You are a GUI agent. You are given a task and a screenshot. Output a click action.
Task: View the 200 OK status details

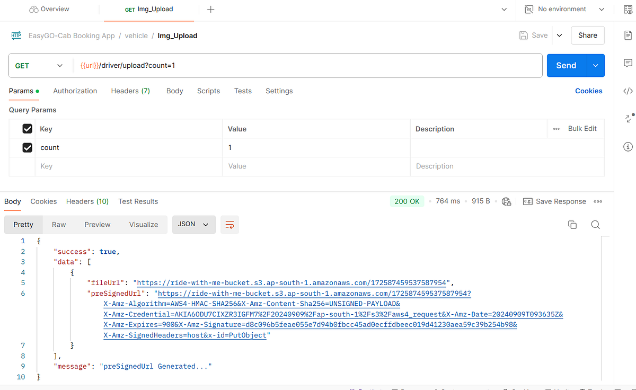pyautogui.click(x=407, y=201)
